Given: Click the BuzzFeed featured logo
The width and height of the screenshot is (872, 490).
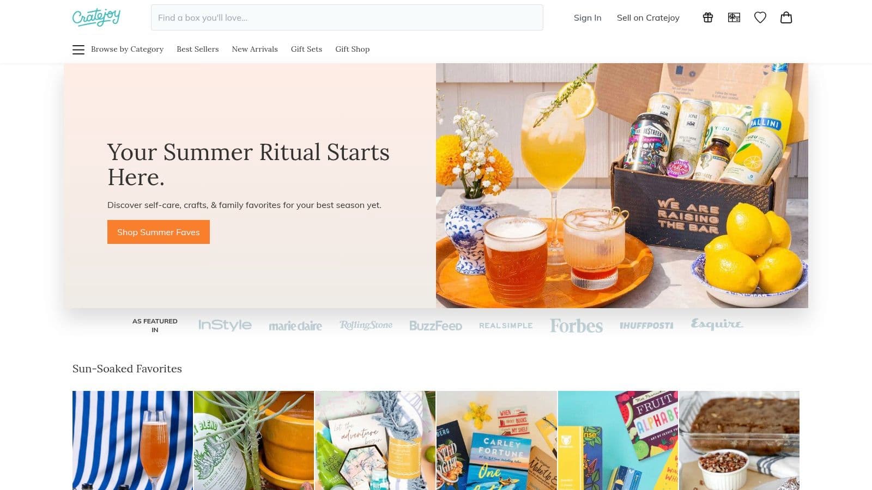Looking at the screenshot, I should click(435, 326).
